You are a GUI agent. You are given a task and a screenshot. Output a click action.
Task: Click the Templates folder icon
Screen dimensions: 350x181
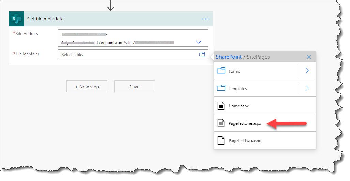[221, 88]
